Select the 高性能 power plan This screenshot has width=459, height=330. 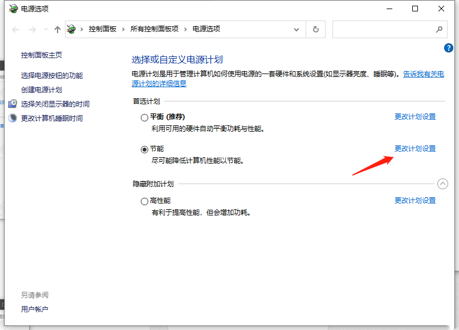[145, 201]
